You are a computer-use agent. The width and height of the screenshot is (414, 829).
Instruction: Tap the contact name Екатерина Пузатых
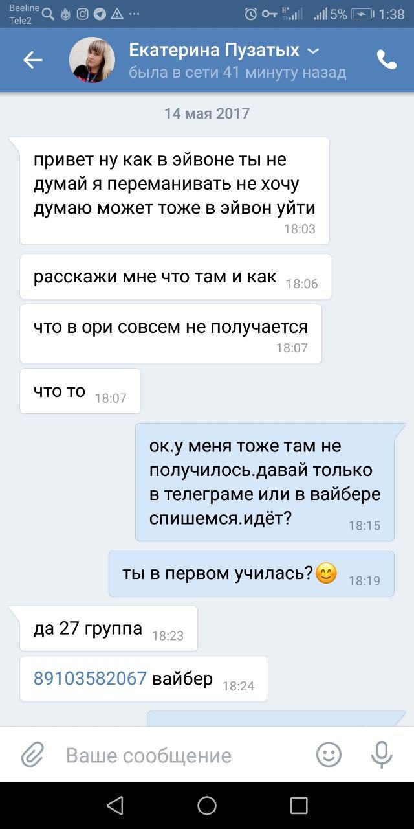tap(214, 50)
